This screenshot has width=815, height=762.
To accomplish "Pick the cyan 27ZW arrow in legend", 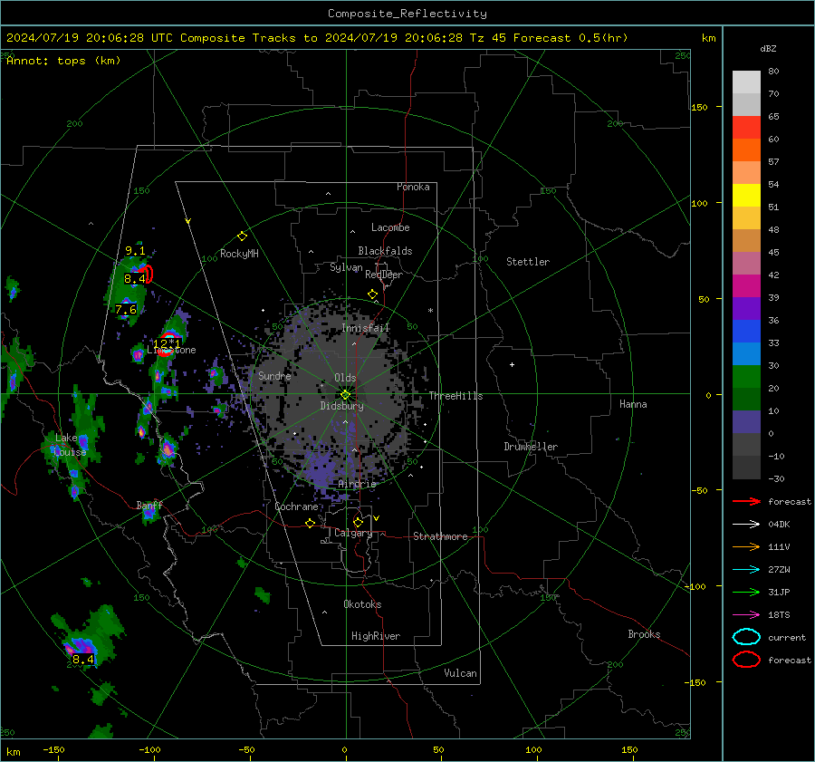I will point(746,570).
